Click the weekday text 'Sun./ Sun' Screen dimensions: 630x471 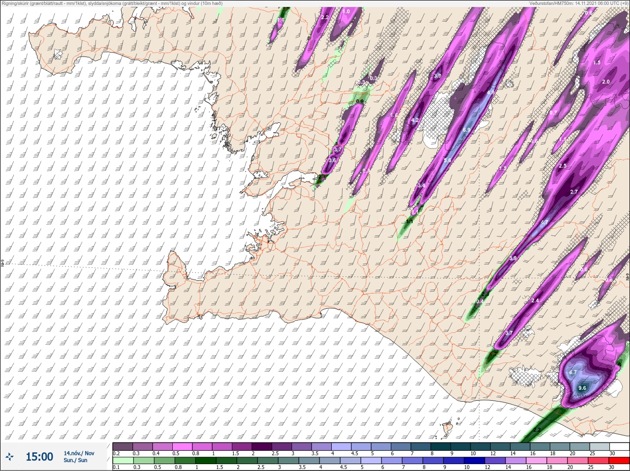76,460
